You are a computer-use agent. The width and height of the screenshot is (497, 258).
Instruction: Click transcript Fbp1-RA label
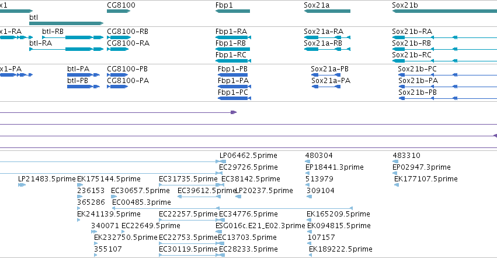tap(231, 32)
